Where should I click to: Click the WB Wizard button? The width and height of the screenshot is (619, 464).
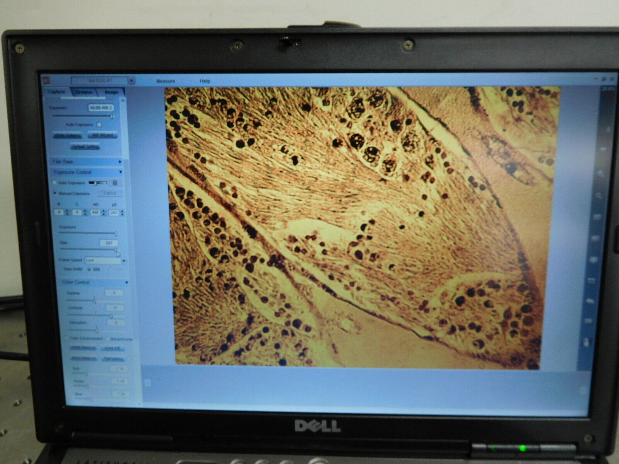click(x=103, y=136)
